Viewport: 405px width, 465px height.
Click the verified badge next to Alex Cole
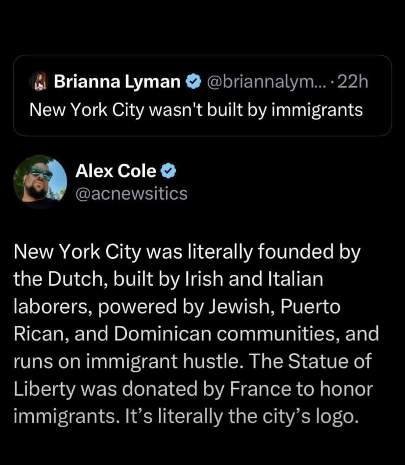pyautogui.click(x=168, y=171)
